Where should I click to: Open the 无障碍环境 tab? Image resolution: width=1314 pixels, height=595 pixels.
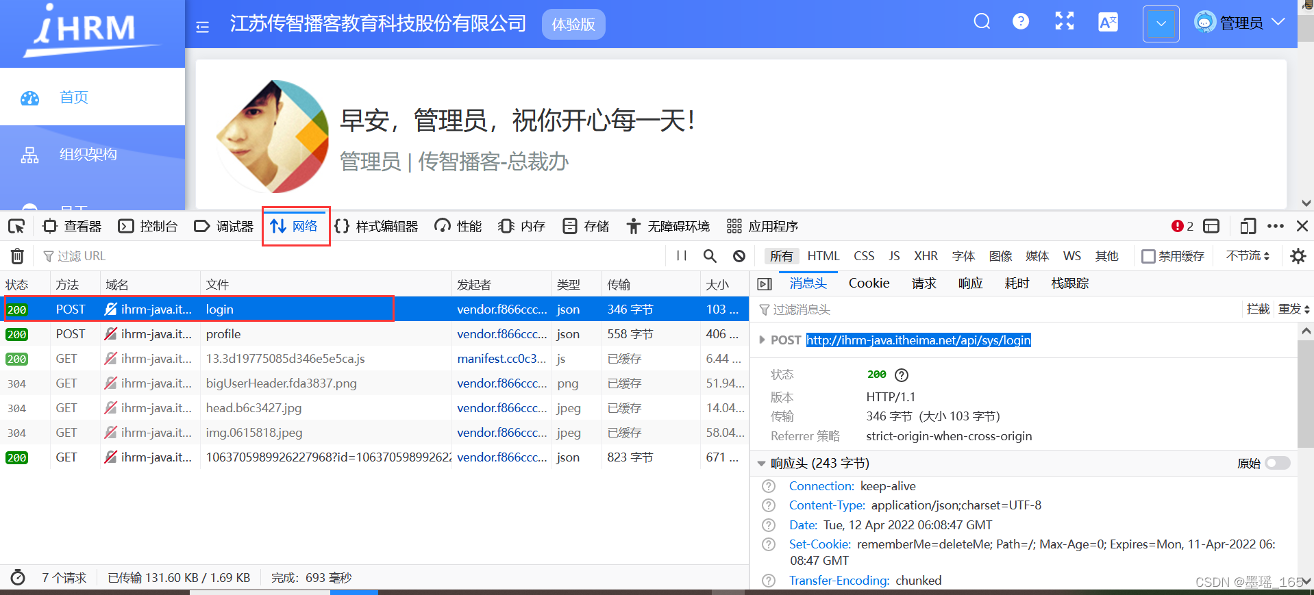tap(668, 226)
